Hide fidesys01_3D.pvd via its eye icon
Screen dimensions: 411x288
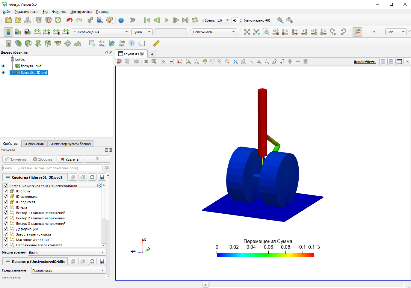(3, 73)
